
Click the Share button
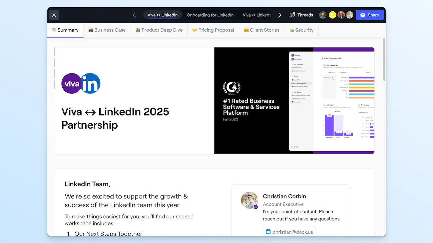(x=370, y=15)
